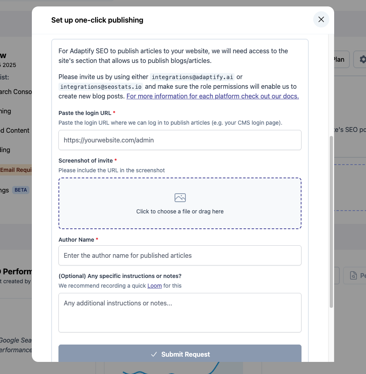The image size is (366, 374).
Task: Focus the login URL input field
Action: (x=180, y=140)
